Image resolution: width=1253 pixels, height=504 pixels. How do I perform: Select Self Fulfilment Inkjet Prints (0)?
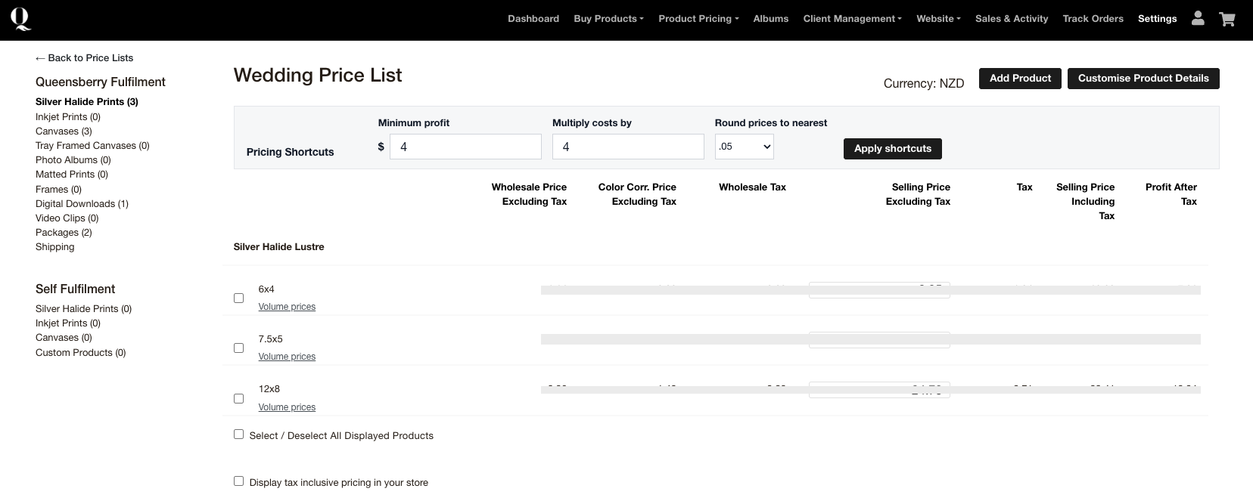68,323
